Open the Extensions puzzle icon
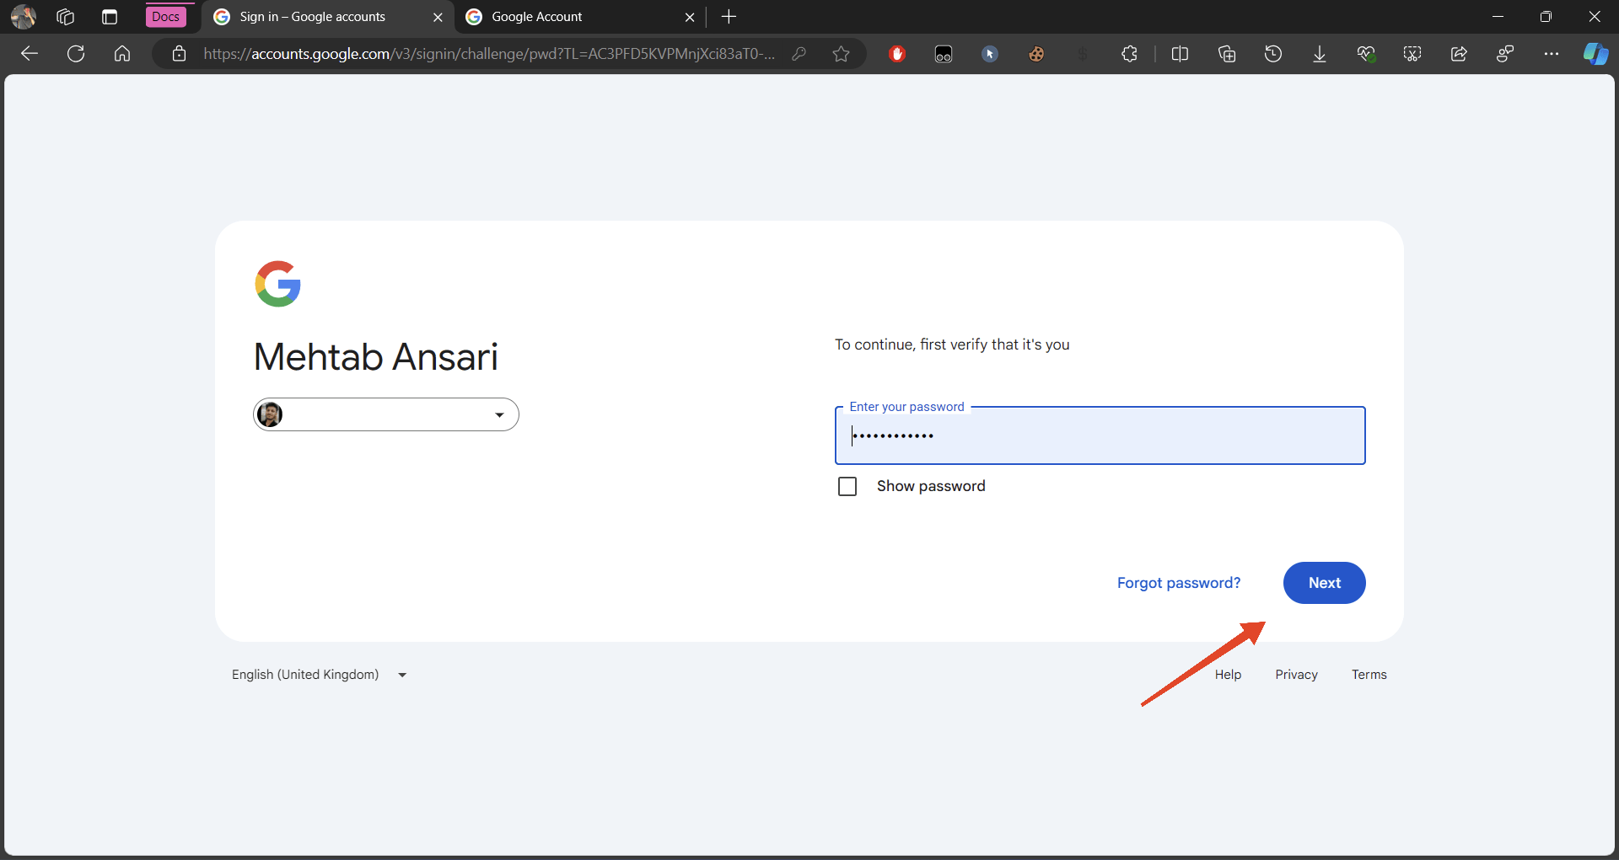Screen dimensions: 1619x860 1129,54
